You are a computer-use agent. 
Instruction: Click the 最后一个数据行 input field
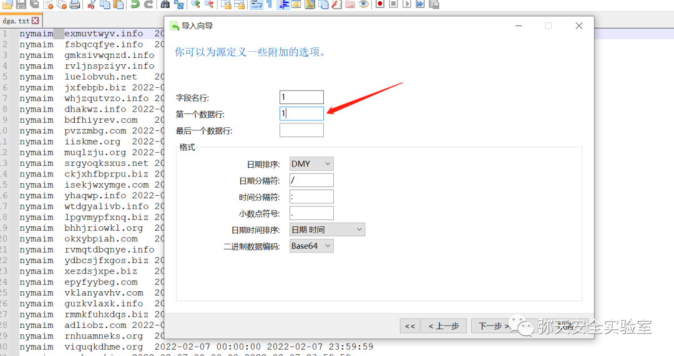(x=301, y=130)
